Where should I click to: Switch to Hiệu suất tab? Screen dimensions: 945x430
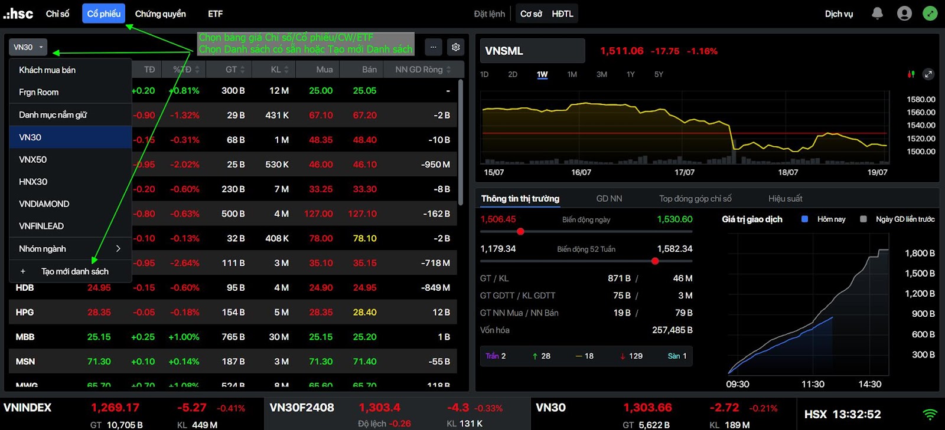click(785, 199)
